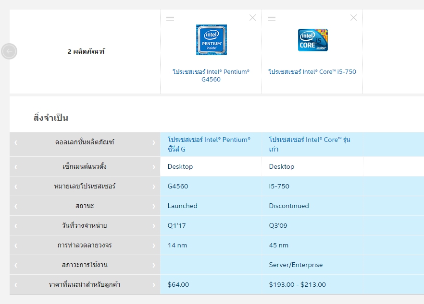Open Intel Pentium ซีรีส์ G collection link
The width and height of the screenshot is (424, 304).
(x=209, y=144)
